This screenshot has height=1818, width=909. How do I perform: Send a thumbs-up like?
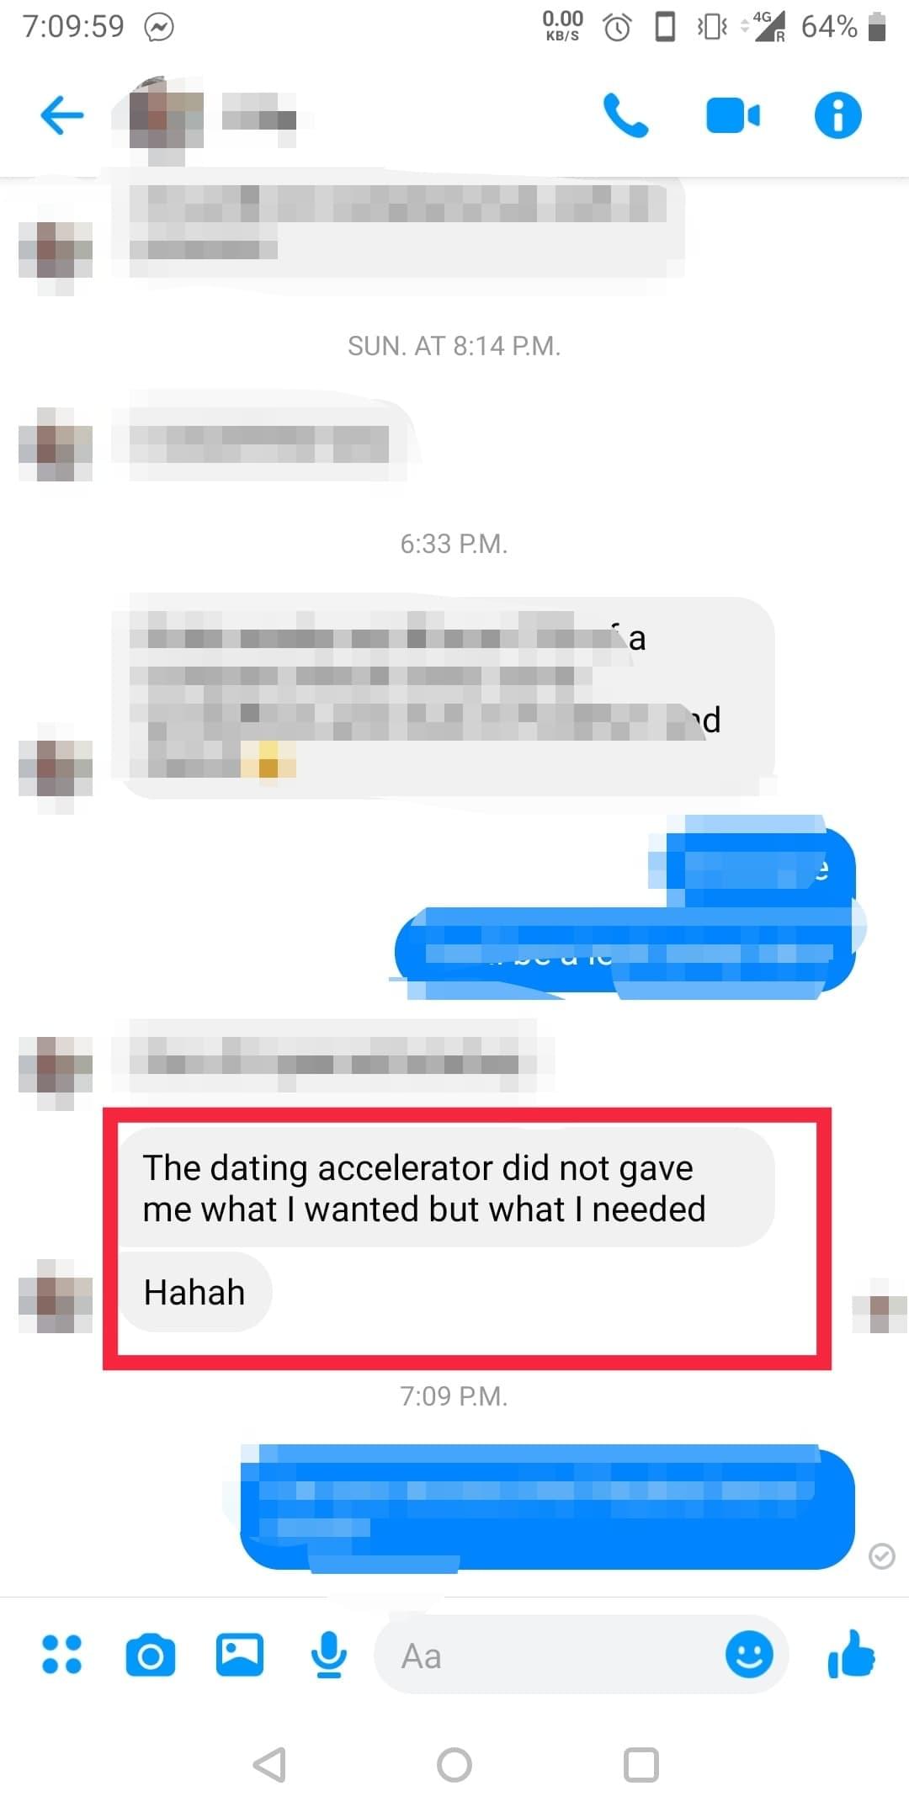coord(852,1654)
